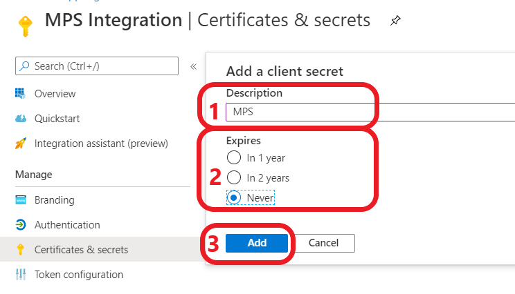The width and height of the screenshot is (515, 294).
Task: Click the Cancel button
Action: (x=323, y=243)
